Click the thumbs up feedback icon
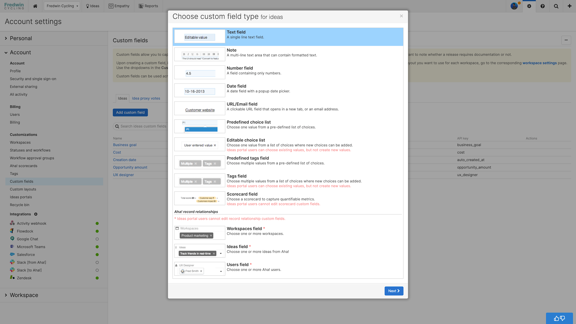 tap(556, 318)
